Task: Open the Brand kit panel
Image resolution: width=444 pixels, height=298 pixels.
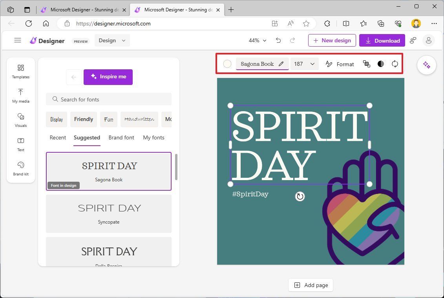Action: tap(20, 169)
